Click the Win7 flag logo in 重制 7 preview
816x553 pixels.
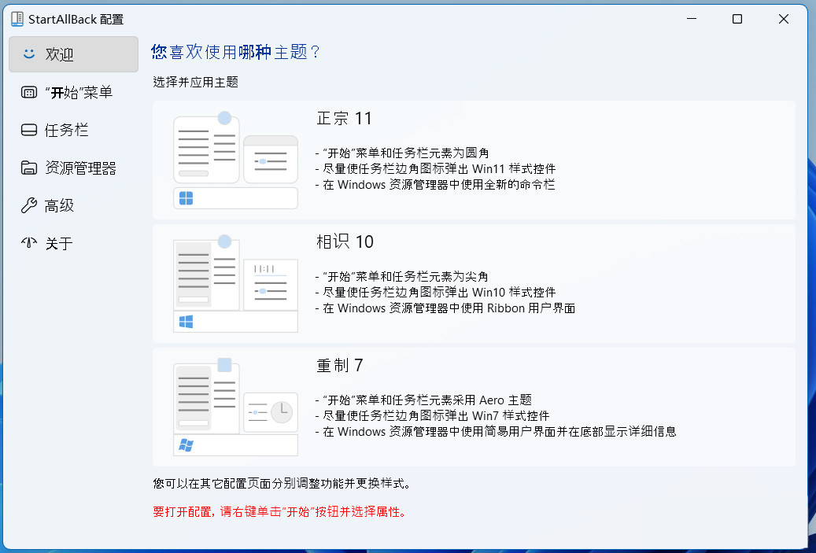click(x=186, y=444)
